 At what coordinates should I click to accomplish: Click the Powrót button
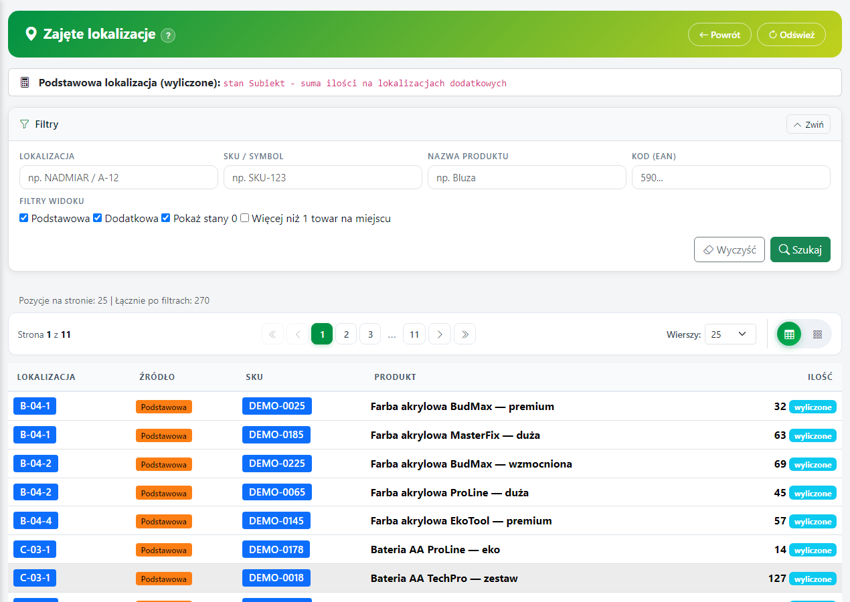pyautogui.click(x=719, y=35)
